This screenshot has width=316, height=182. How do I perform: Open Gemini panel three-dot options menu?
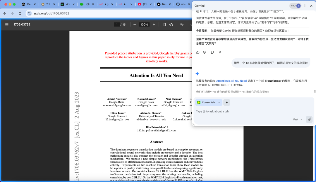[x=305, y=6]
